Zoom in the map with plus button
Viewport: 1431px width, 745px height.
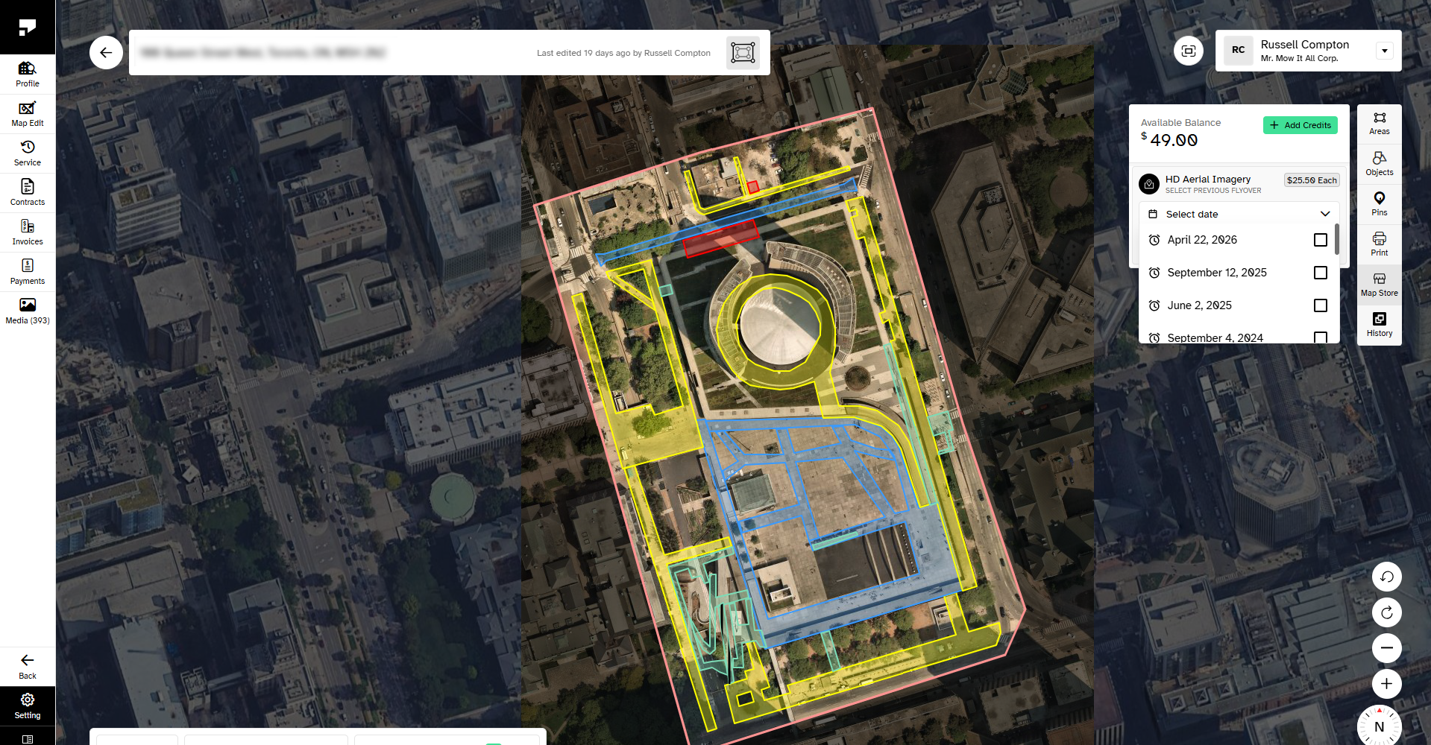pyautogui.click(x=1387, y=684)
